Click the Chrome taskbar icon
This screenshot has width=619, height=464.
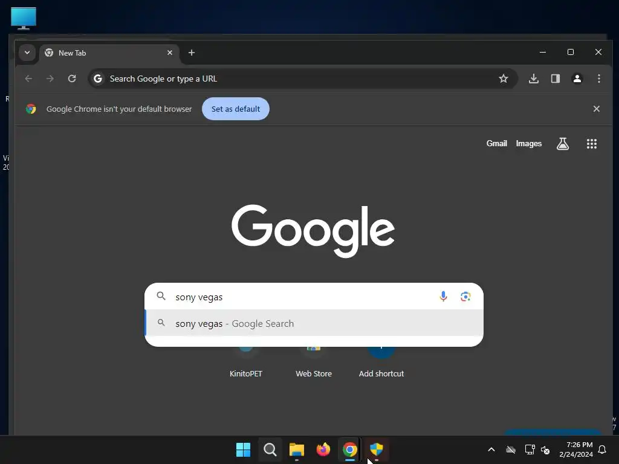point(350,449)
